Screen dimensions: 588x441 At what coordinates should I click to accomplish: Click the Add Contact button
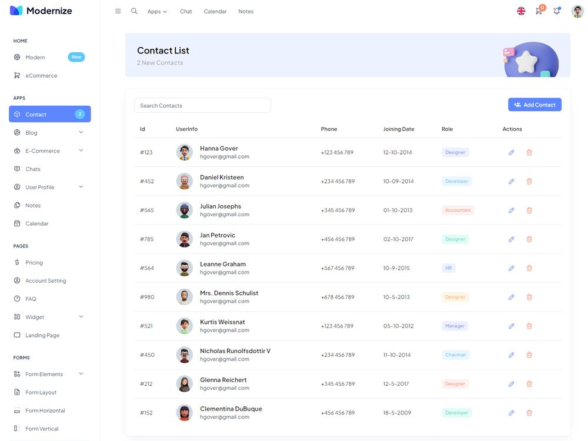click(534, 105)
